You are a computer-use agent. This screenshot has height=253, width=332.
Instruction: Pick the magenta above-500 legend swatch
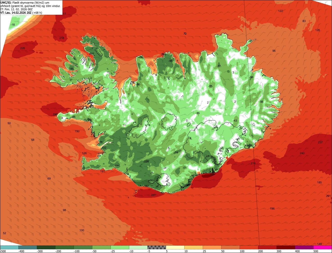tap(323, 247)
